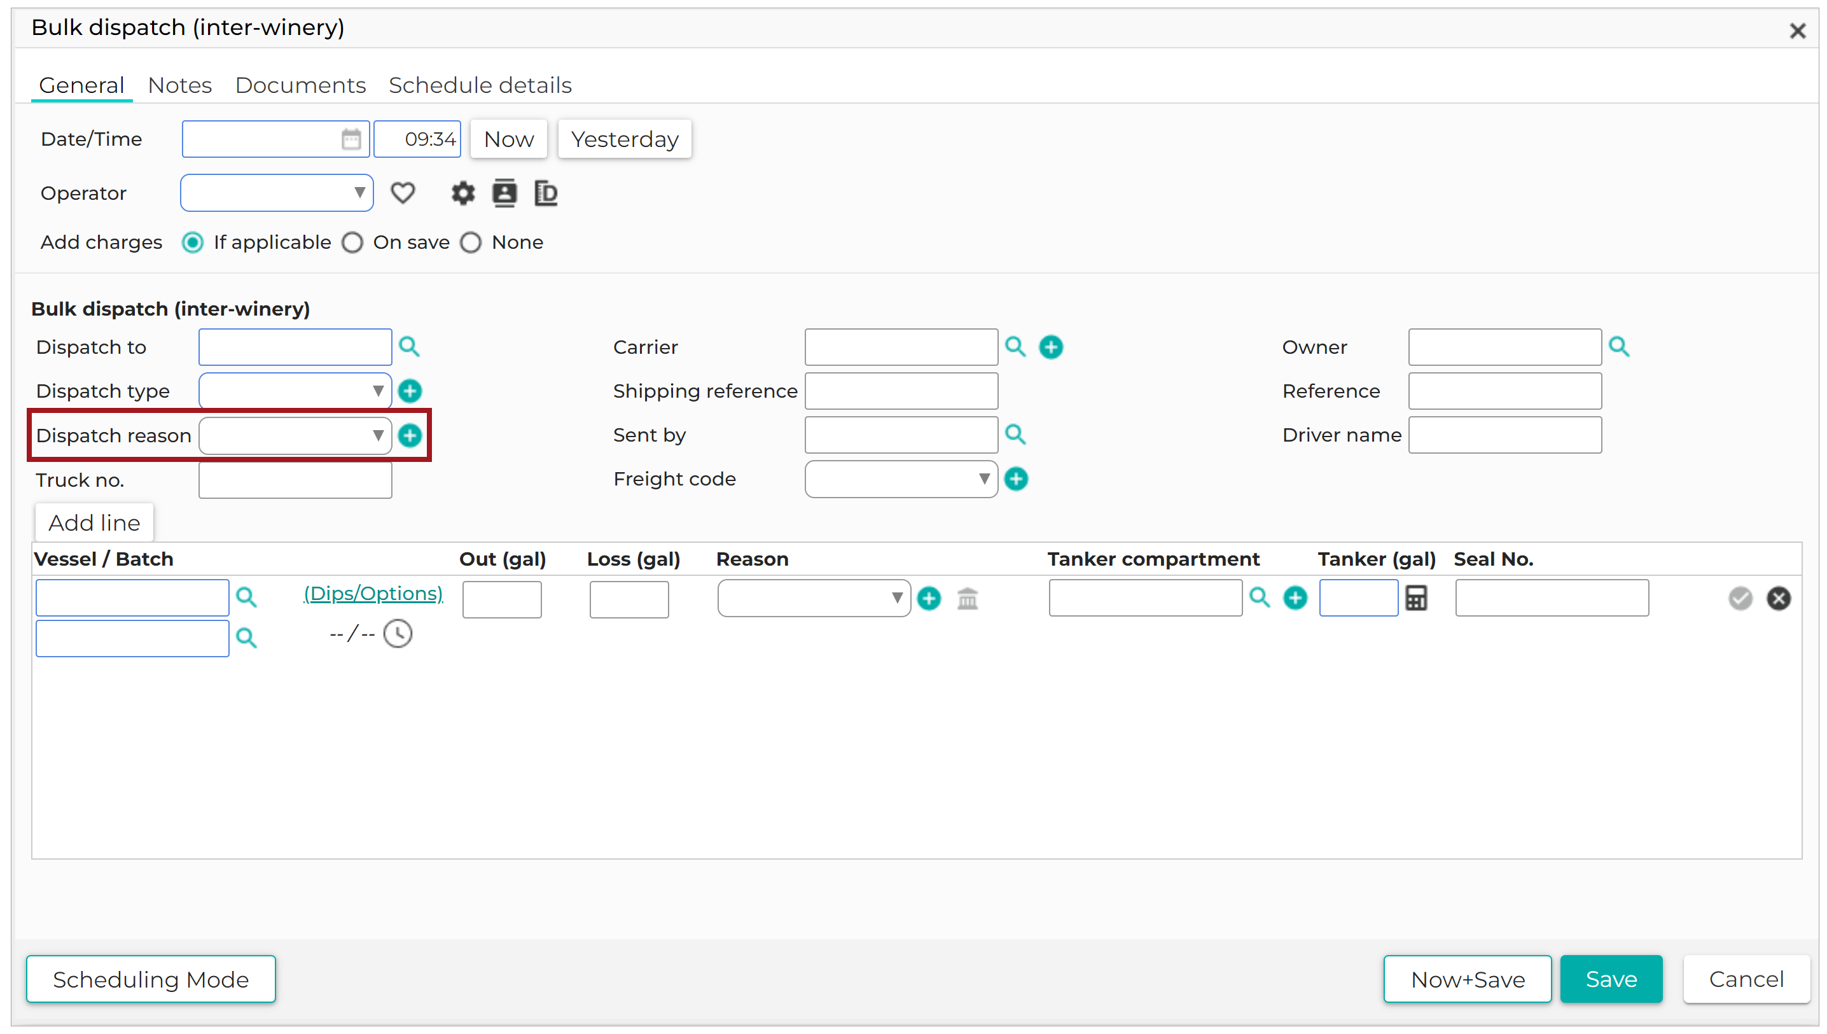1827x1034 pixels.
Task: Focus the Tanker (gal) input field
Action: coord(1359,598)
